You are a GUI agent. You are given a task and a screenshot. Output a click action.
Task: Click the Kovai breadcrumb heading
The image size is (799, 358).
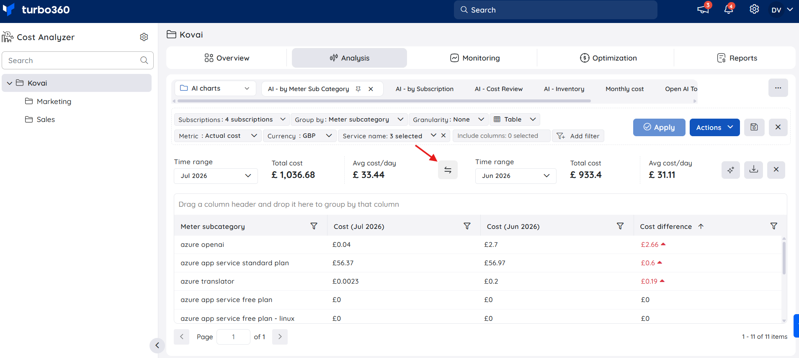pos(191,35)
